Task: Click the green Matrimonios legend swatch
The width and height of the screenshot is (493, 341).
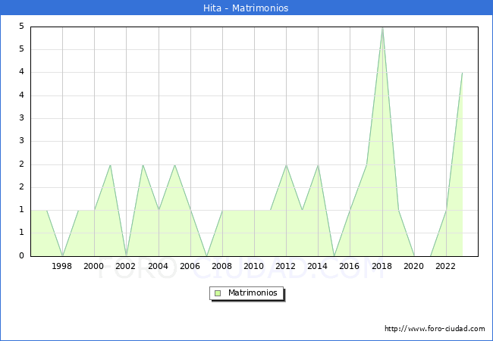Action: click(x=218, y=293)
